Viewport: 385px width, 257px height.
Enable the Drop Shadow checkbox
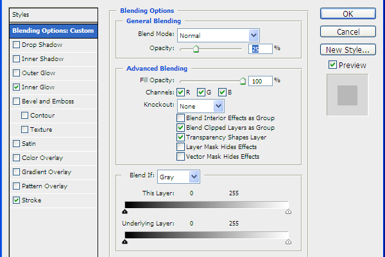pos(17,45)
